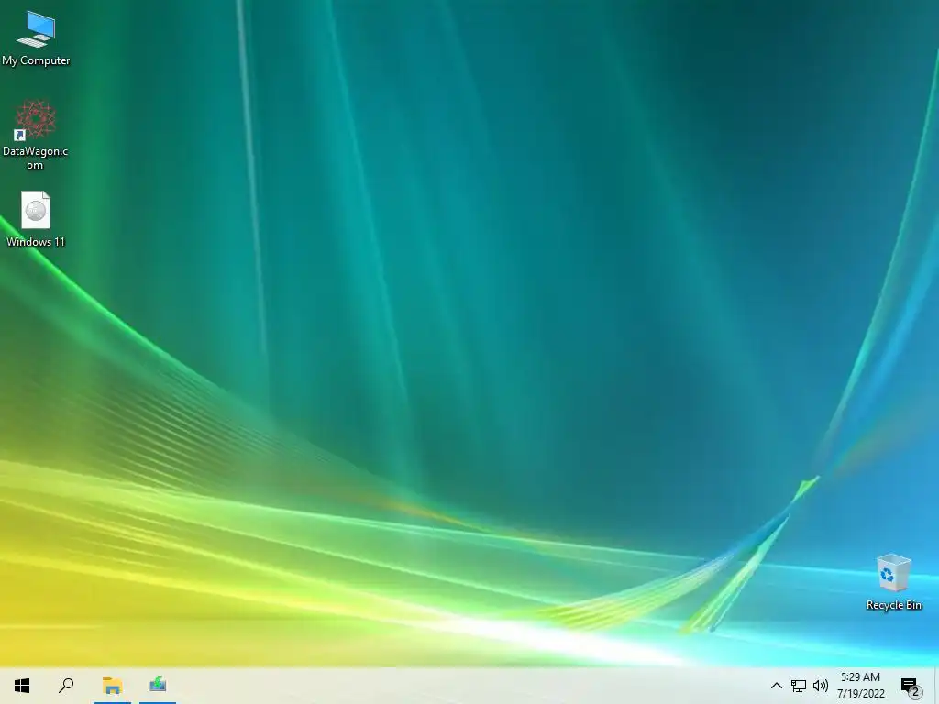Image resolution: width=939 pixels, height=704 pixels.
Task: Select the DataWagon.com shortcut icon
Action: tap(36, 136)
